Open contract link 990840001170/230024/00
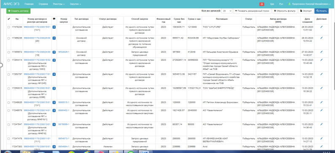The height and width of the screenshot is (153, 335). (x=37, y=52)
